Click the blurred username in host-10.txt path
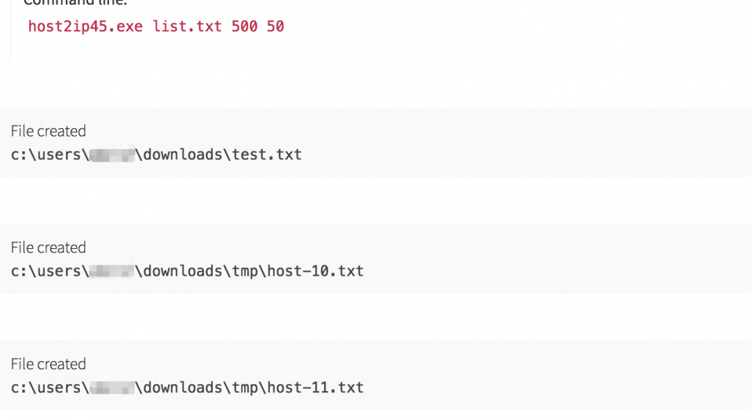752x420 pixels. [111, 271]
